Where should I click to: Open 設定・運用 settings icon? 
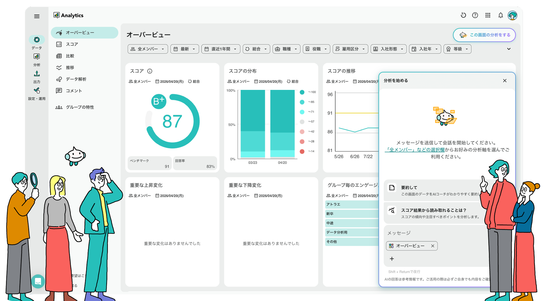(37, 91)
